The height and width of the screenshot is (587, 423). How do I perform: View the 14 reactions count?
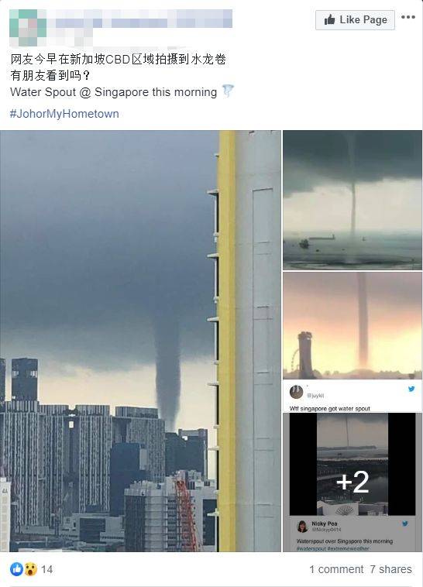(x=46, y=569)
